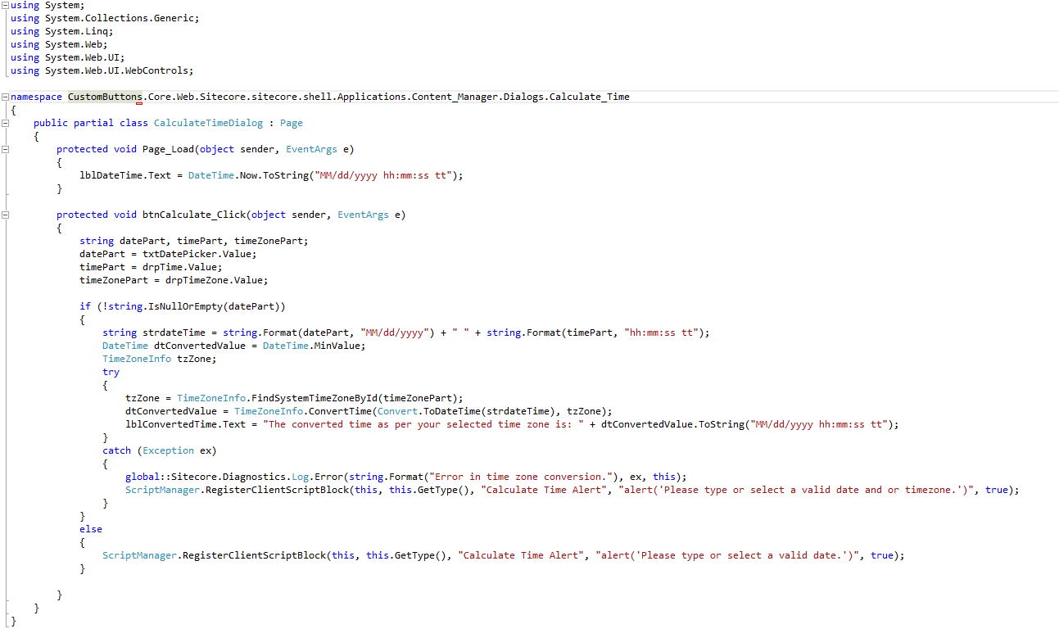This screenshot has width=1059, height=638.
Task: Click the 'CalculateTimeDialog' class name
Action: [x=209, y=123]
